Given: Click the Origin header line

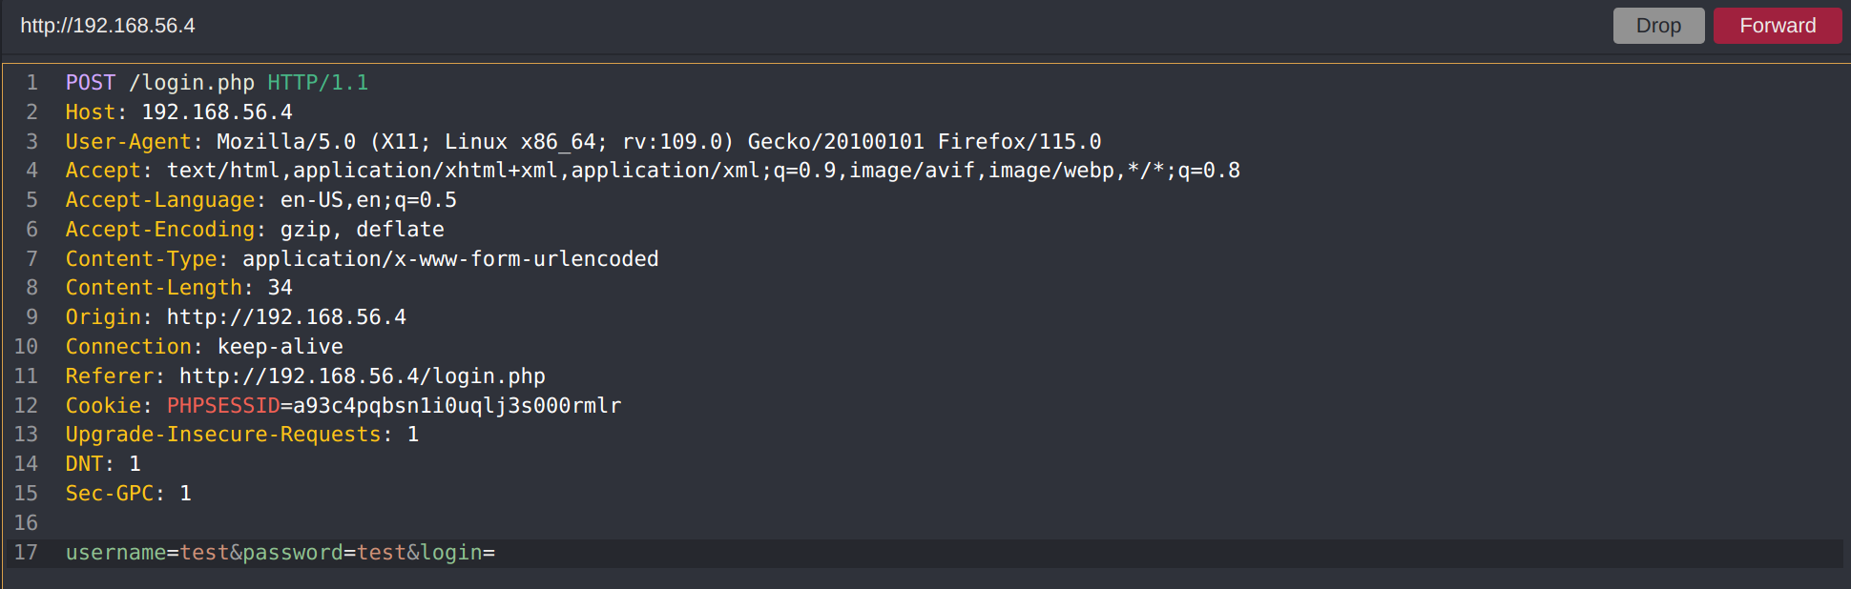Looking at the screenshot, I should [x=235, y=317].
